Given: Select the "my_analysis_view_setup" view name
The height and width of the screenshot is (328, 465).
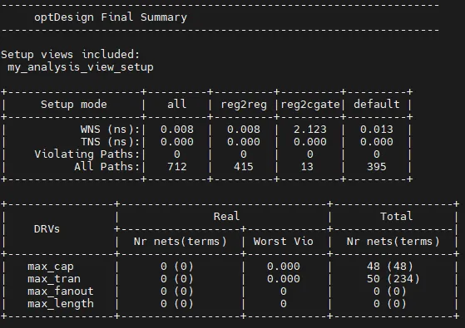Looking at the screenshot, I should tap(81, 67).
